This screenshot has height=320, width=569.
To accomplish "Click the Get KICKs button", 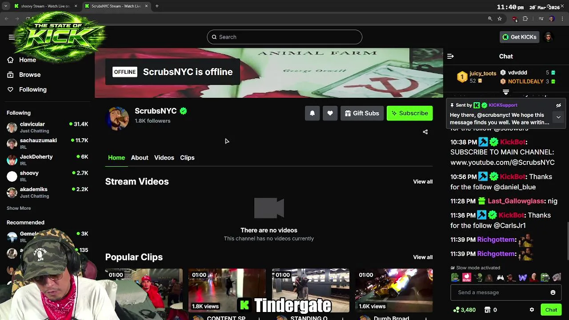I will pos(519,37).
